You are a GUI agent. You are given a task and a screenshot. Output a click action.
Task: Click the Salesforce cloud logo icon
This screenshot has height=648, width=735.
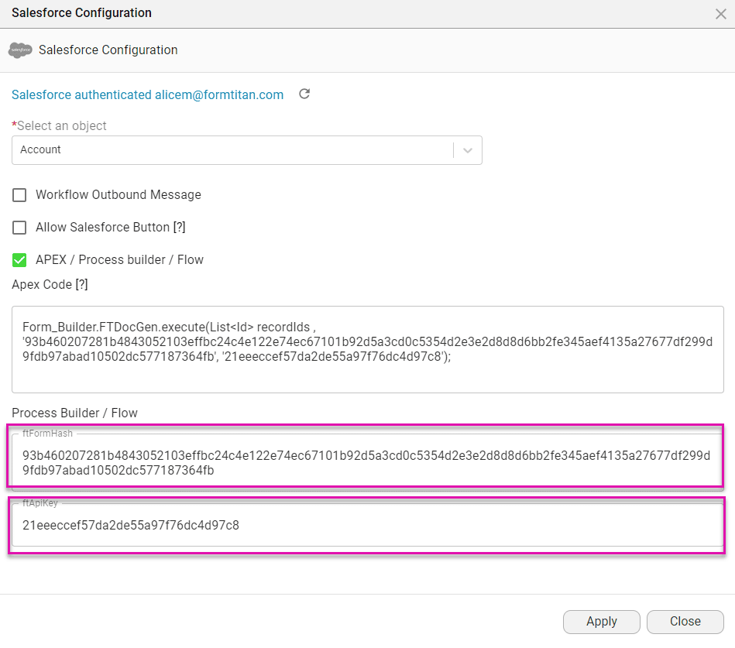tap(20, 50)
